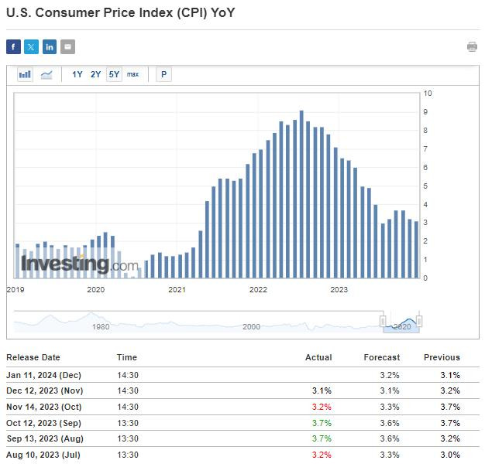This screenshot has height=474, width=485.
Task: Grab the right navigator range handle
Action: coord(419,321)
